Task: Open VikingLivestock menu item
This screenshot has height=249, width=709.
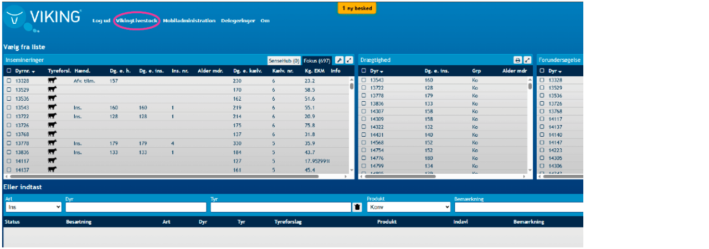Action: coord(137,20)
